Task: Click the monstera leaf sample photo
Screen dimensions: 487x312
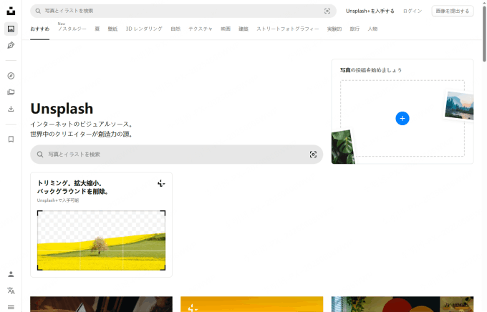Action: (343, 147)
